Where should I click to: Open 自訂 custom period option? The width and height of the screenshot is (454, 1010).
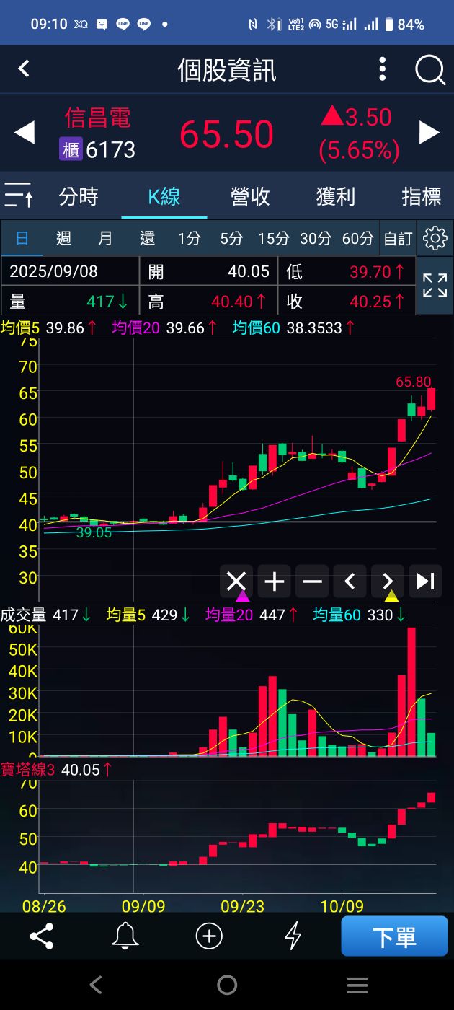click(x=398, y=238)
